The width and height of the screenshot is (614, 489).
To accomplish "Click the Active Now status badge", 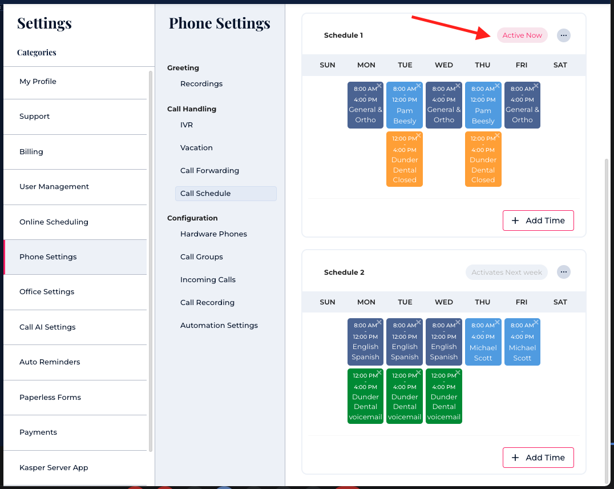I will 522,35.
